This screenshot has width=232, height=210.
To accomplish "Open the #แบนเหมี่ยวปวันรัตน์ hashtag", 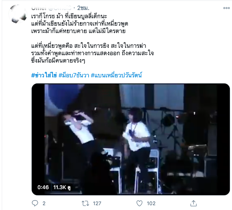I will tap(116, 75).
